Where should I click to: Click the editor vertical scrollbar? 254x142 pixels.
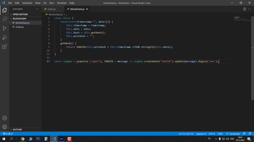click(252, 58)
